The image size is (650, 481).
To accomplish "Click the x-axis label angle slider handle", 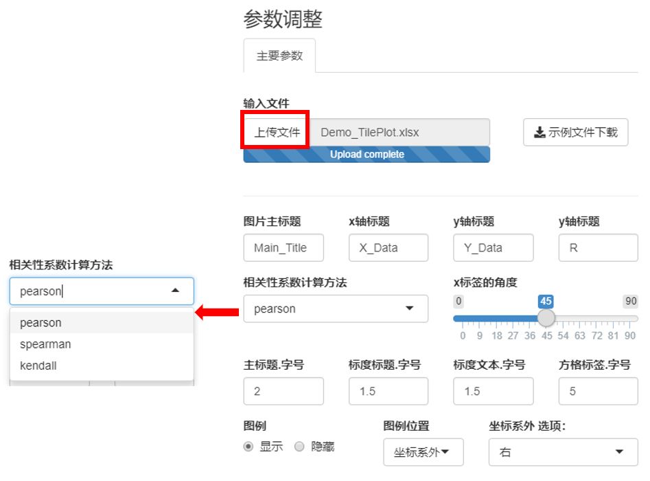I will 546,317.
